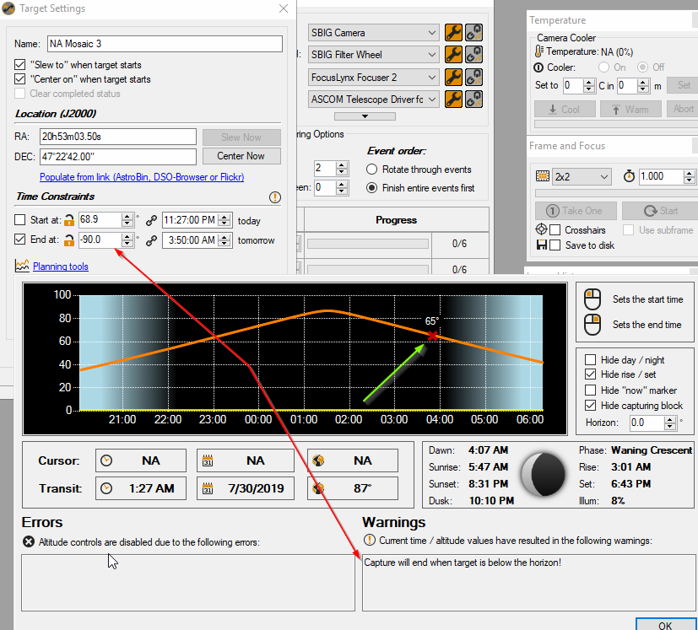This screenshot has height=630, width=698.
Task: Click the RA coordinate input field
Action: tap(118, 137)
